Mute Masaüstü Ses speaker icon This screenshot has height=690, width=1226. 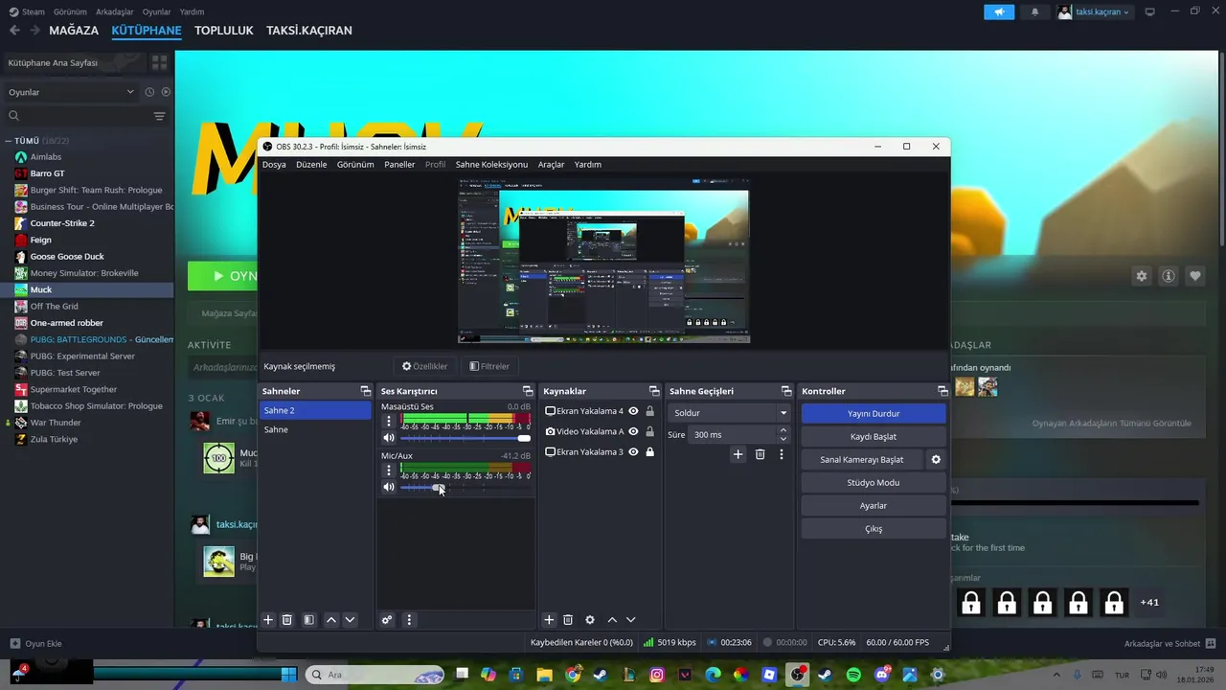pos(389,438)
